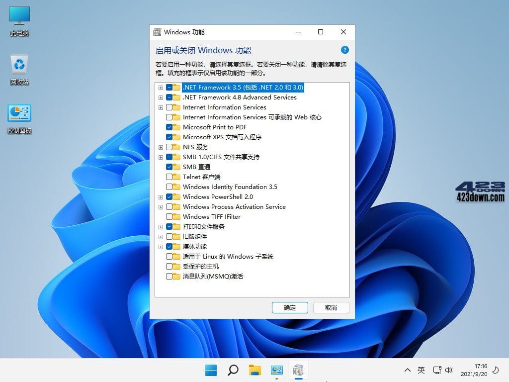Launch File Explorer from the taskbar

tap(255, 370)
